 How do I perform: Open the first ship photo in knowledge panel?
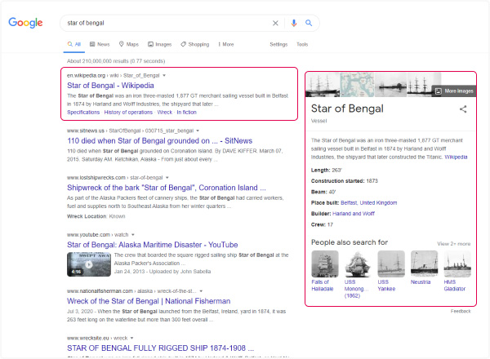click(323, 85)
